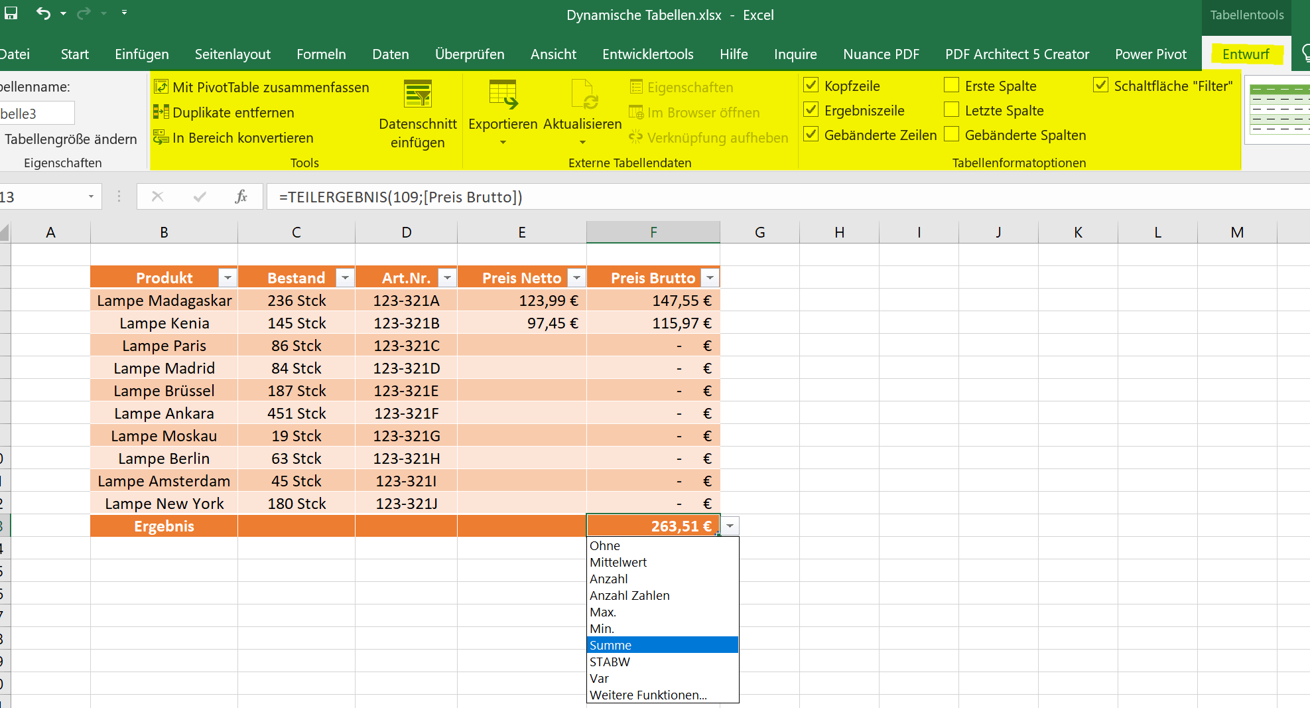1310x708 pixels.
Task: Click the green table style thumbnail
Action: point(1279,109)
